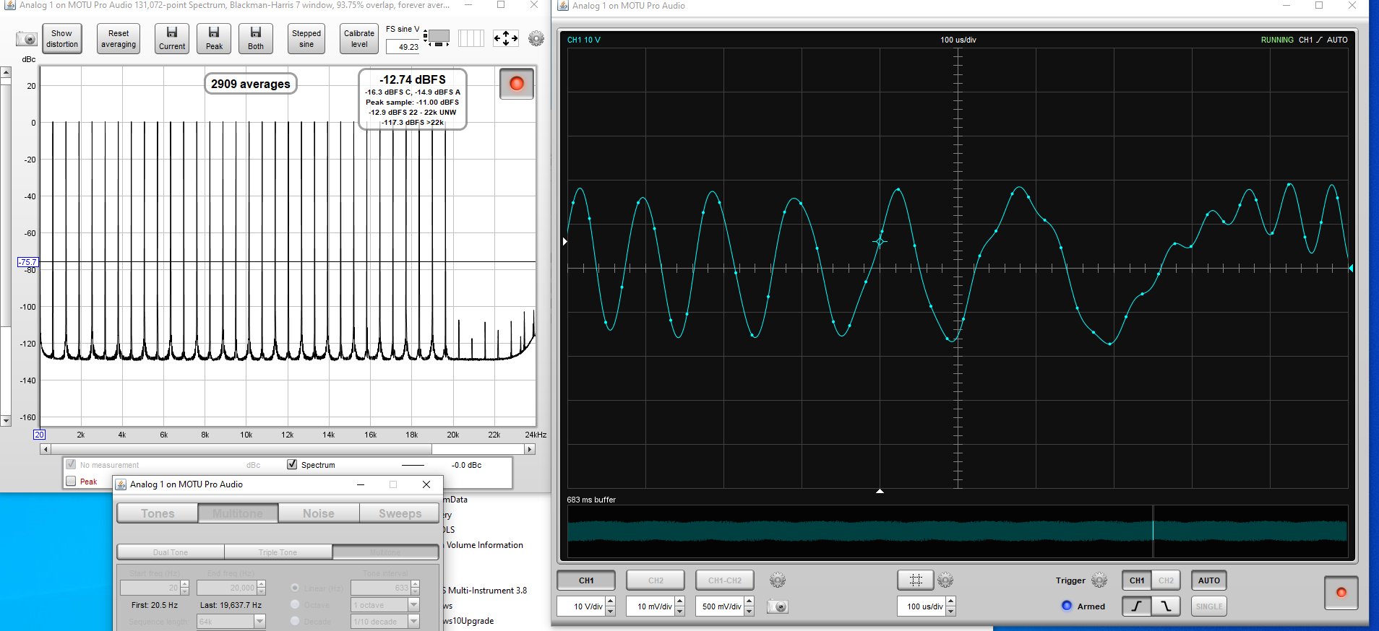Select Octave tone spacing radio

pyautogui.click(x=295, y=604)
